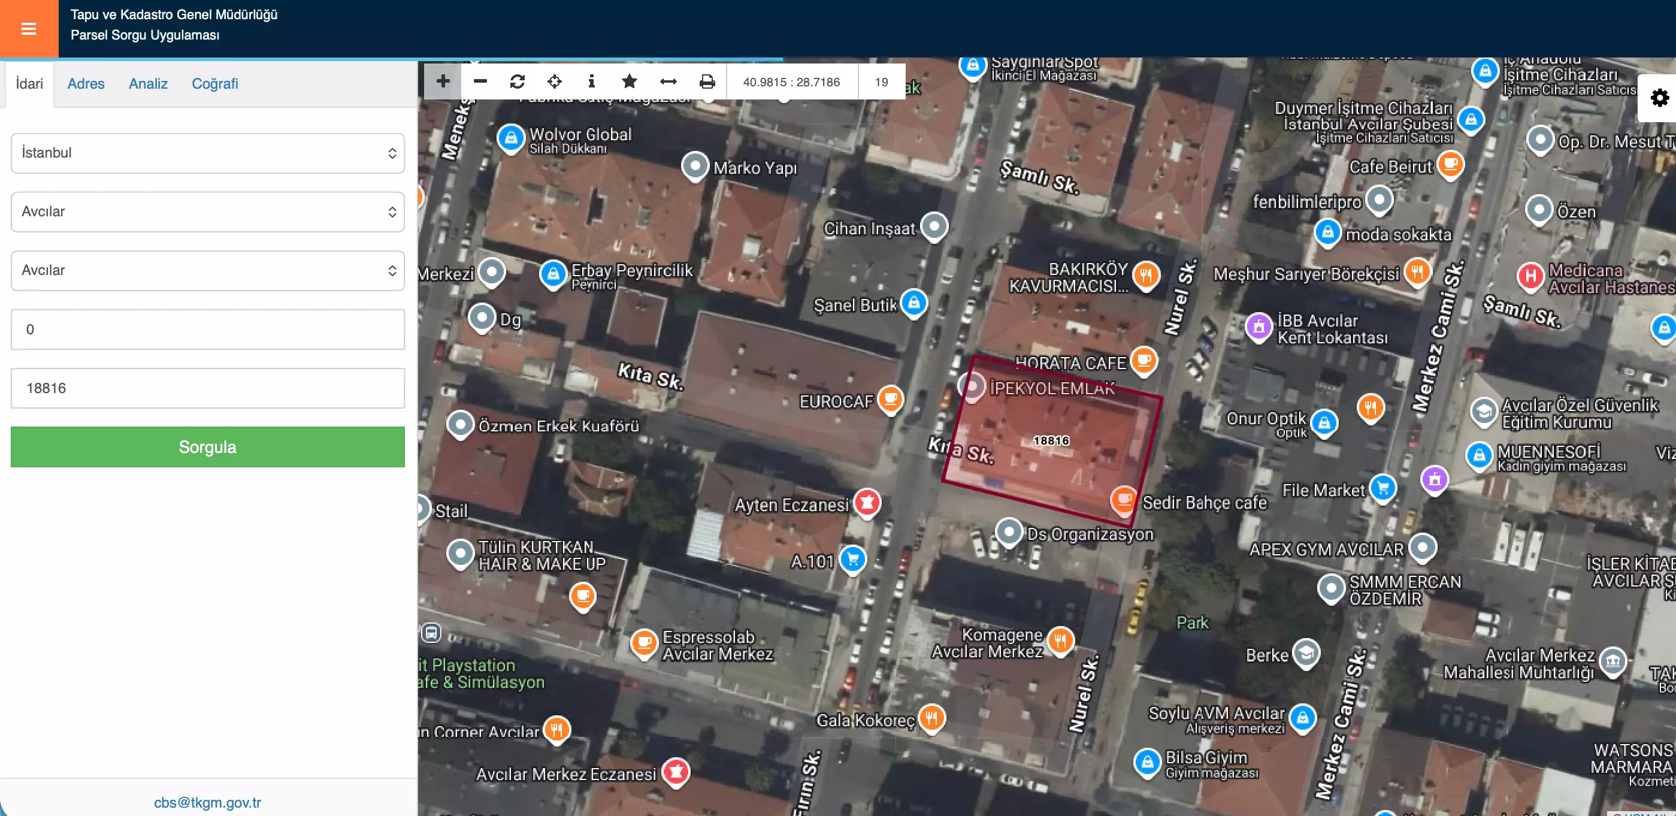Click the Tülin KURTKAN HAIR & MAKE UP pin
Image resolution: width=1676 pixels, height=816 pixels.
[x=460, y=554]
